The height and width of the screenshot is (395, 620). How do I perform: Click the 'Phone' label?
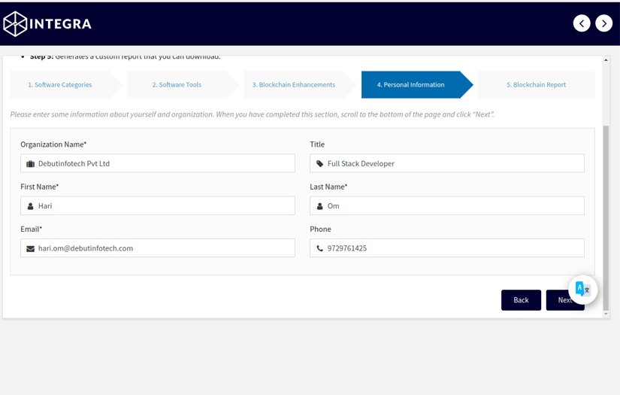[x=320, y=229]
